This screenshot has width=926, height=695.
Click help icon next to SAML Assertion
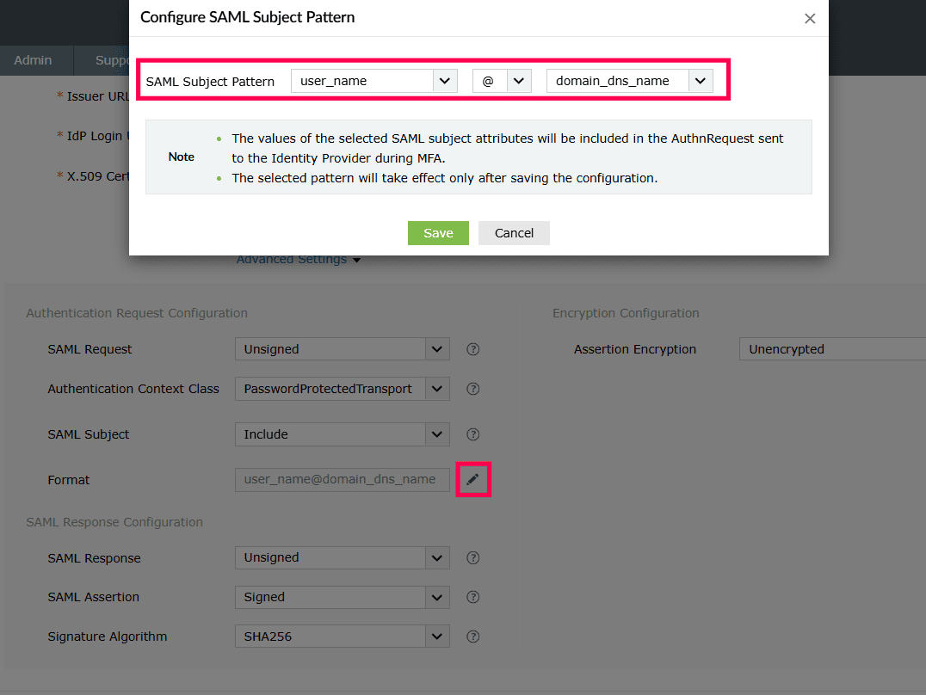click(472, 596)
